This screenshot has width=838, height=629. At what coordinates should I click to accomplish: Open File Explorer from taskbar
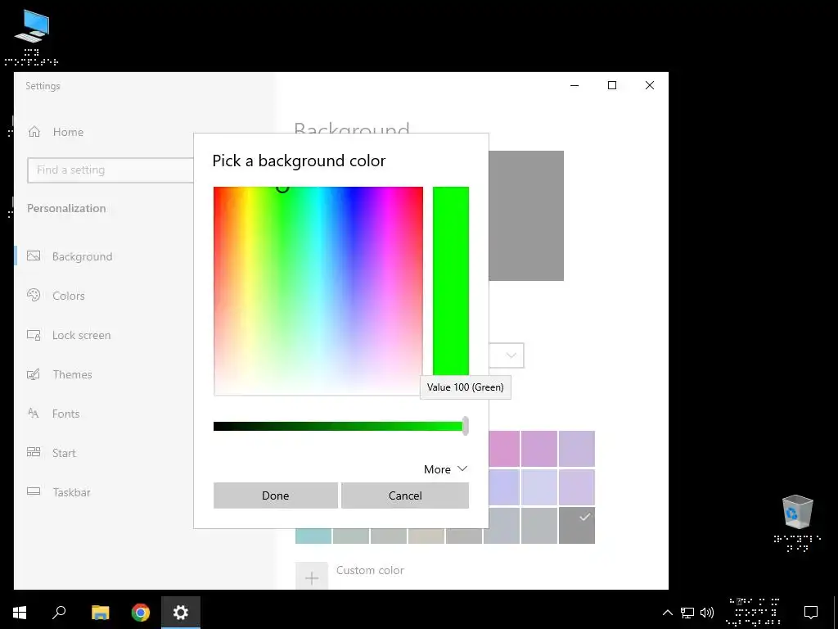(x=100, y=613)
